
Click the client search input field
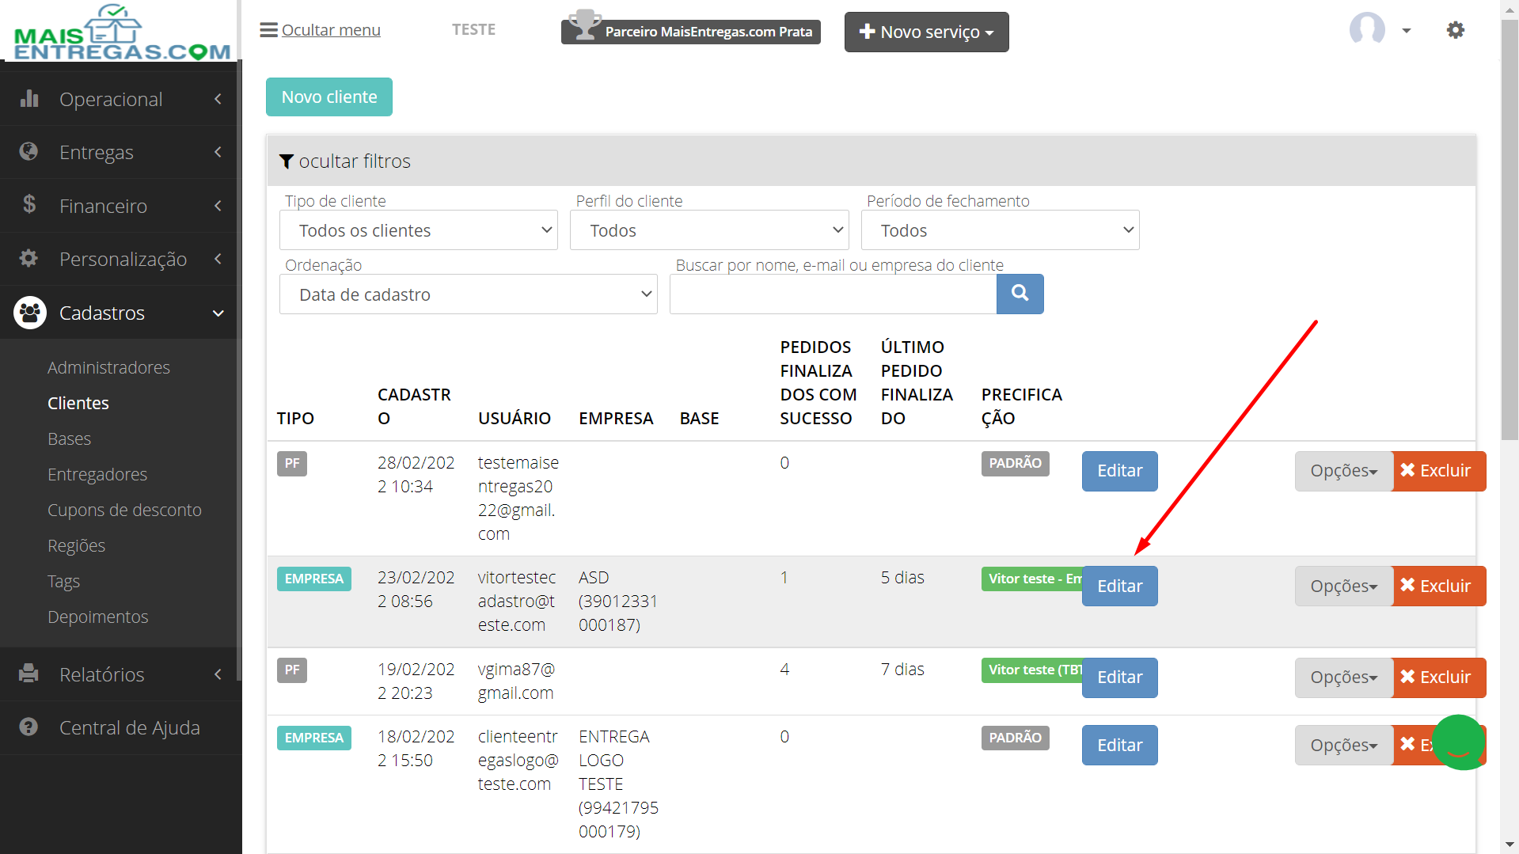[x=833, y=294]
